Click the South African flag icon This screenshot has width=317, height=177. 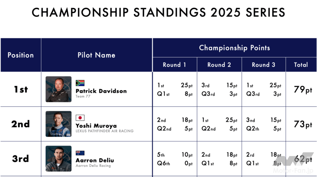click(80, 83)
